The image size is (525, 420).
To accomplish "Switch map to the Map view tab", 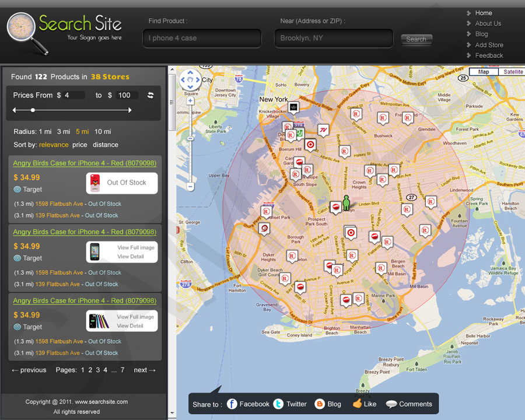I will (484, 72).
